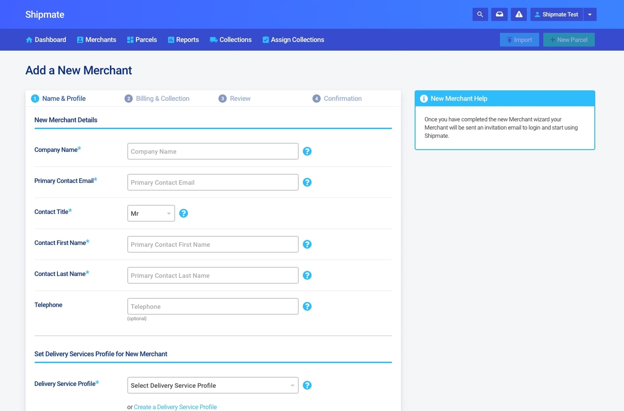The image size is (624, 411).
Task: Go to Shipmate logo home
Action: [x=45, y=15]
